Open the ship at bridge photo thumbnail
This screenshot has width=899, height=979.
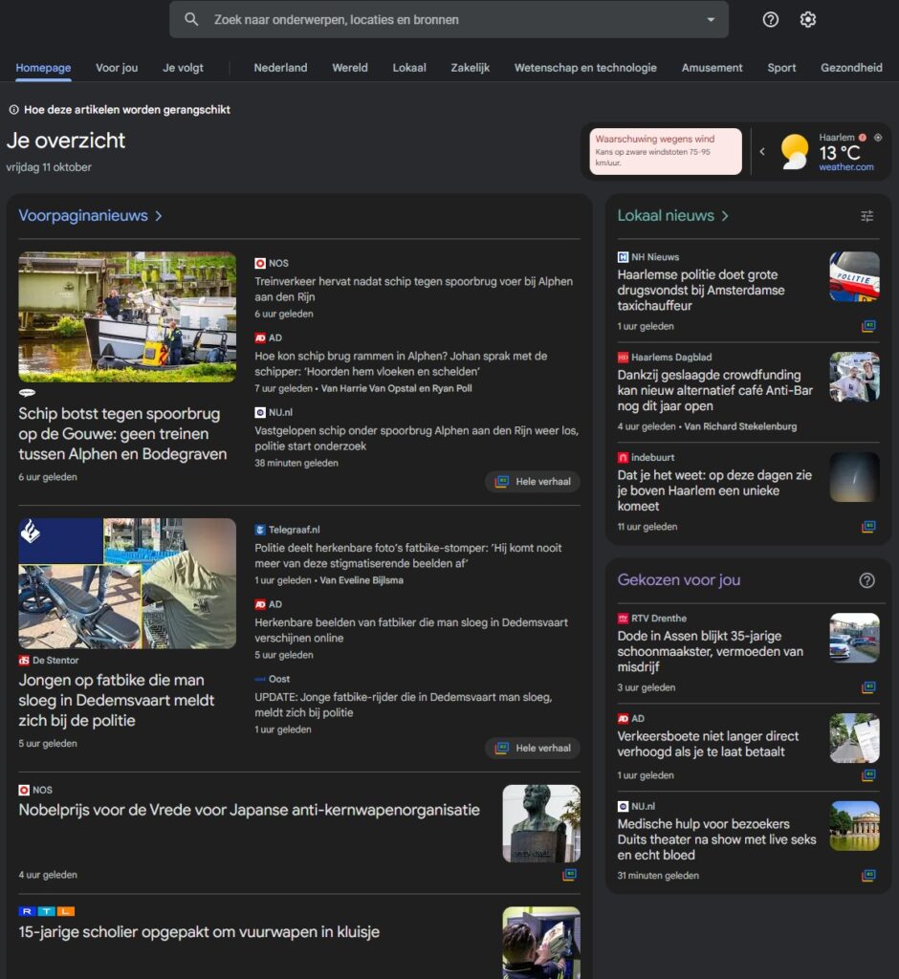[127, 316]
